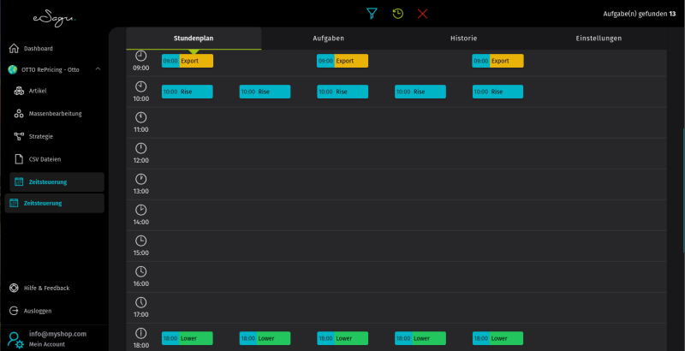The width and height of the screenshot is (685, 351).
Task: Select the leftmost 18:00 Lower task
Action: click(x=188, y=339)
